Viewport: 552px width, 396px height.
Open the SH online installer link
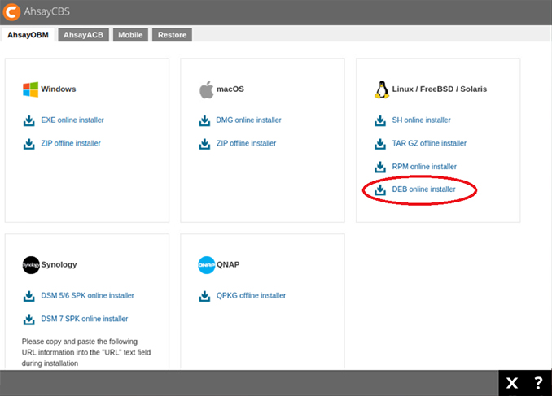tap(422, 120)
